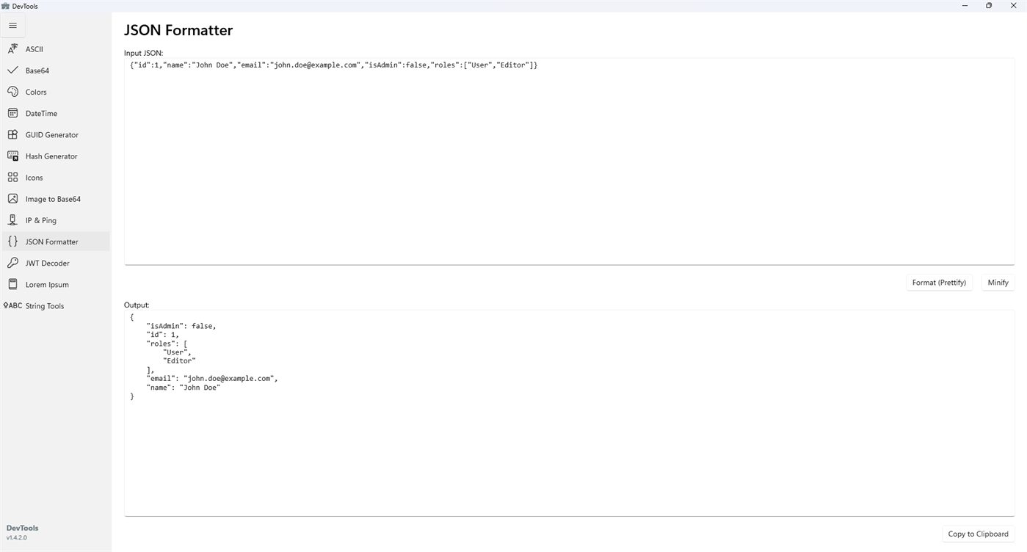The image size is (1027, 552).
Task: Click the JWT Decoder key icon
Action: pyautogui.click(x=12, y=262)
